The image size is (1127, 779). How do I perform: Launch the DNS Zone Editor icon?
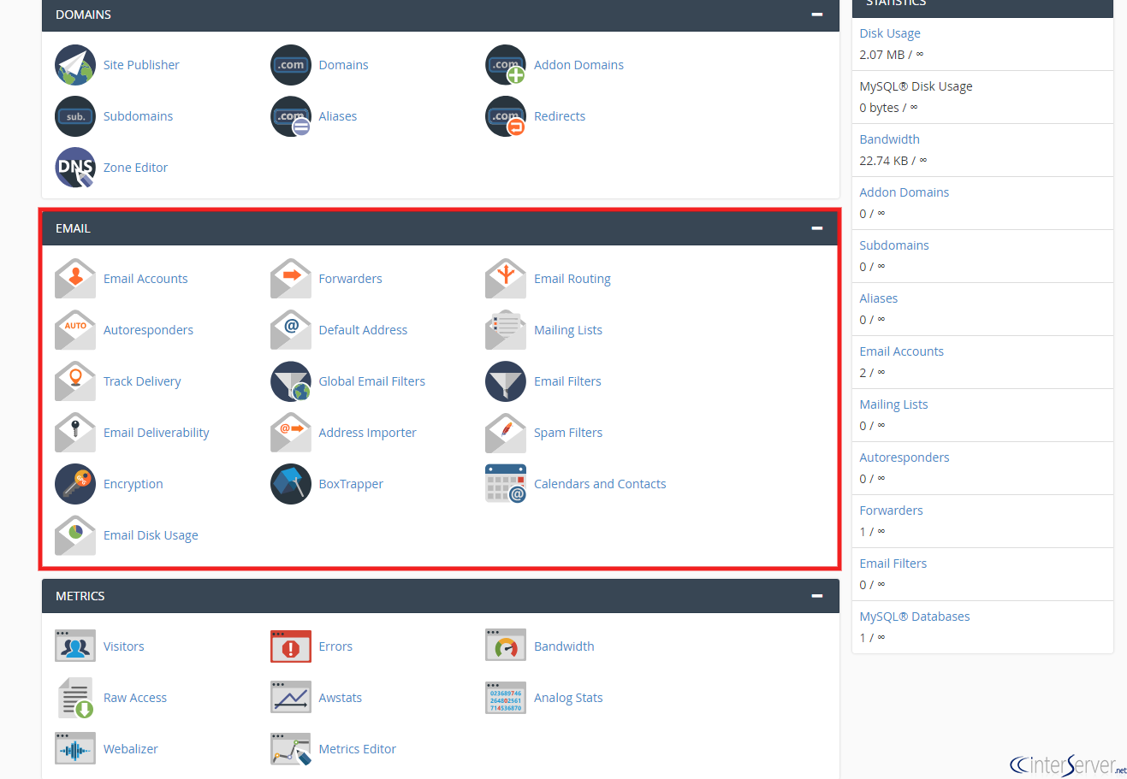[75, 168]
